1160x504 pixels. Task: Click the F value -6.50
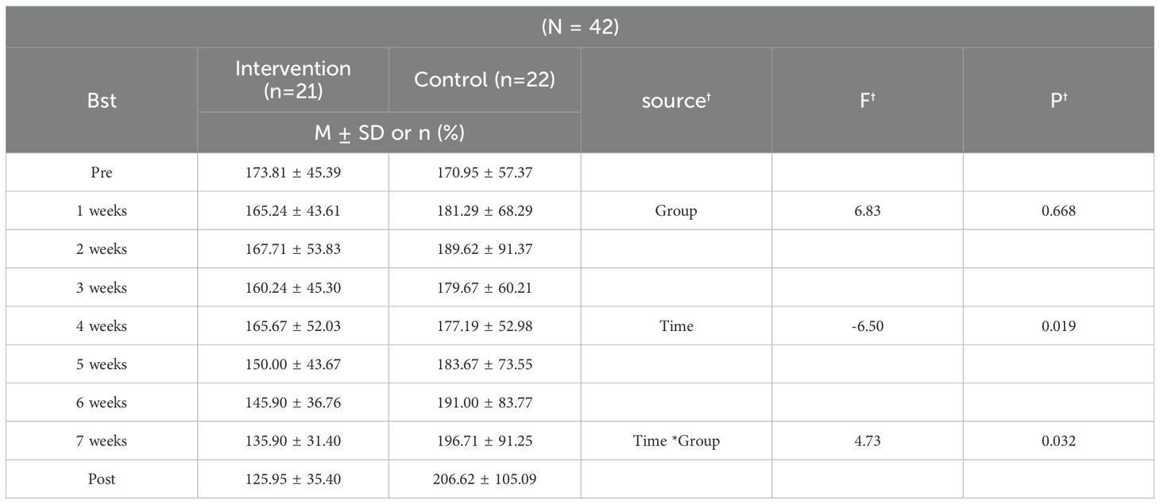[x=867, y=325]
